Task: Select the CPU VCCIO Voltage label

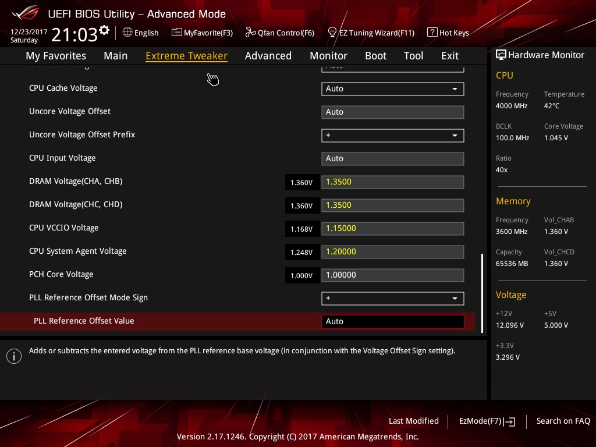Action: 64,228
